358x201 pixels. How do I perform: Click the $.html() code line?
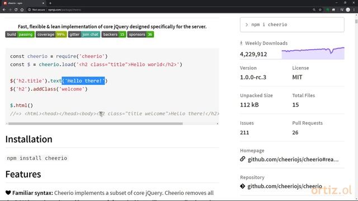pos(21,106)
